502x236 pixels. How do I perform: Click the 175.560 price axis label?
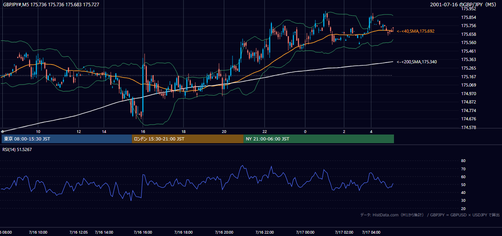[x=469, y=42]
